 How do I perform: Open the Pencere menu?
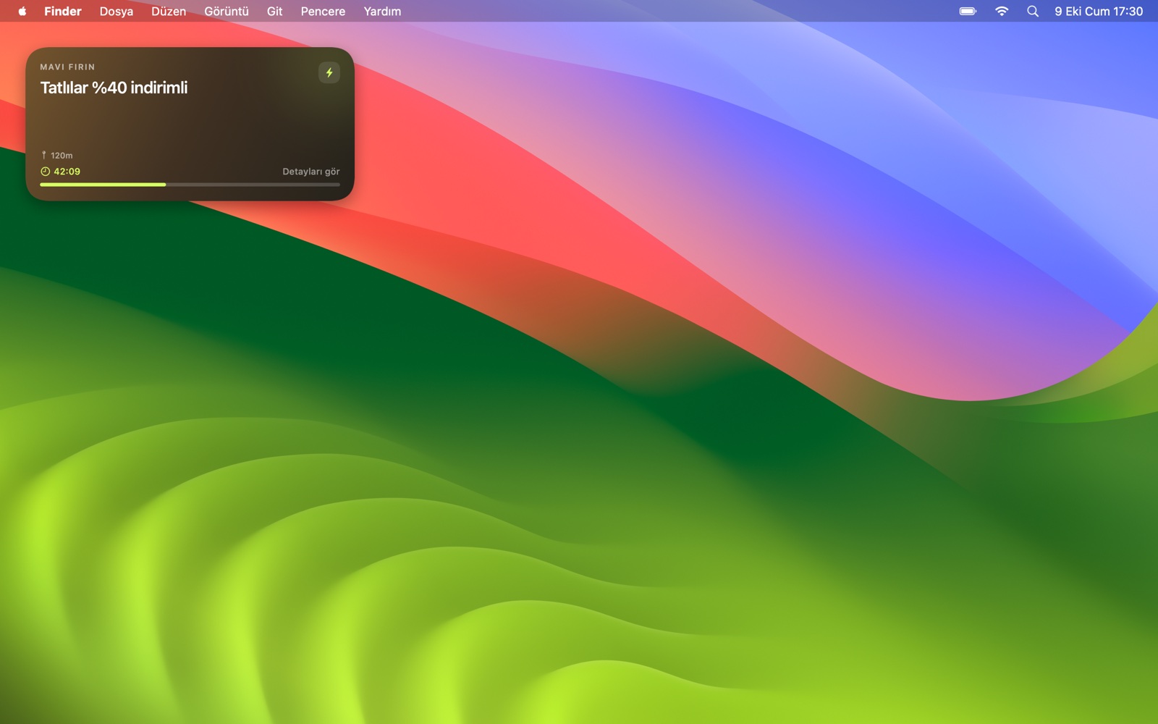coord(323,11)
